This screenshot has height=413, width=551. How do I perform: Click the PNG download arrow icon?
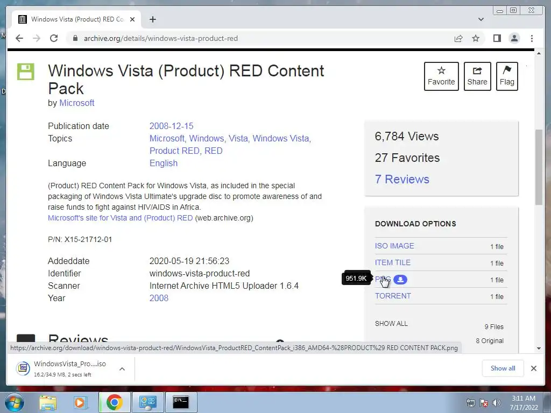point(400,280)
